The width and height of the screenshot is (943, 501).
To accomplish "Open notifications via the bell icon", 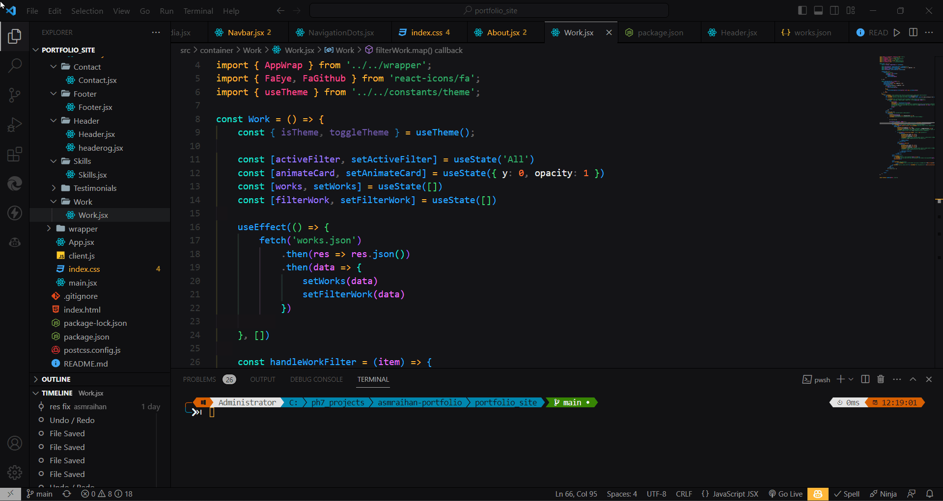I will 930,494.
